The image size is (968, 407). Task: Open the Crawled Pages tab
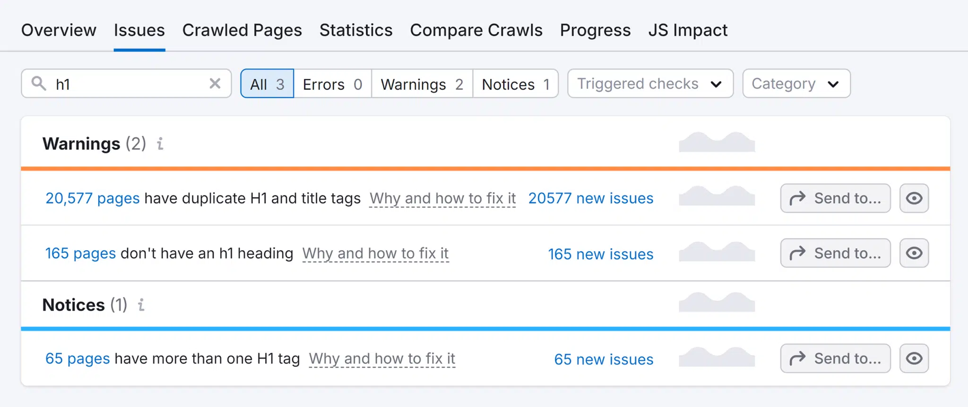pos(242,30)
